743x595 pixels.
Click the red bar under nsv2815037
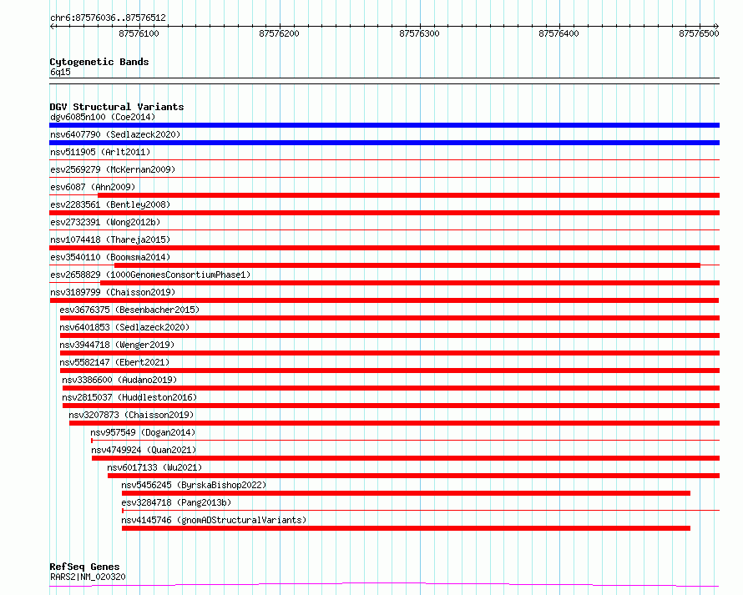(391, 406)
